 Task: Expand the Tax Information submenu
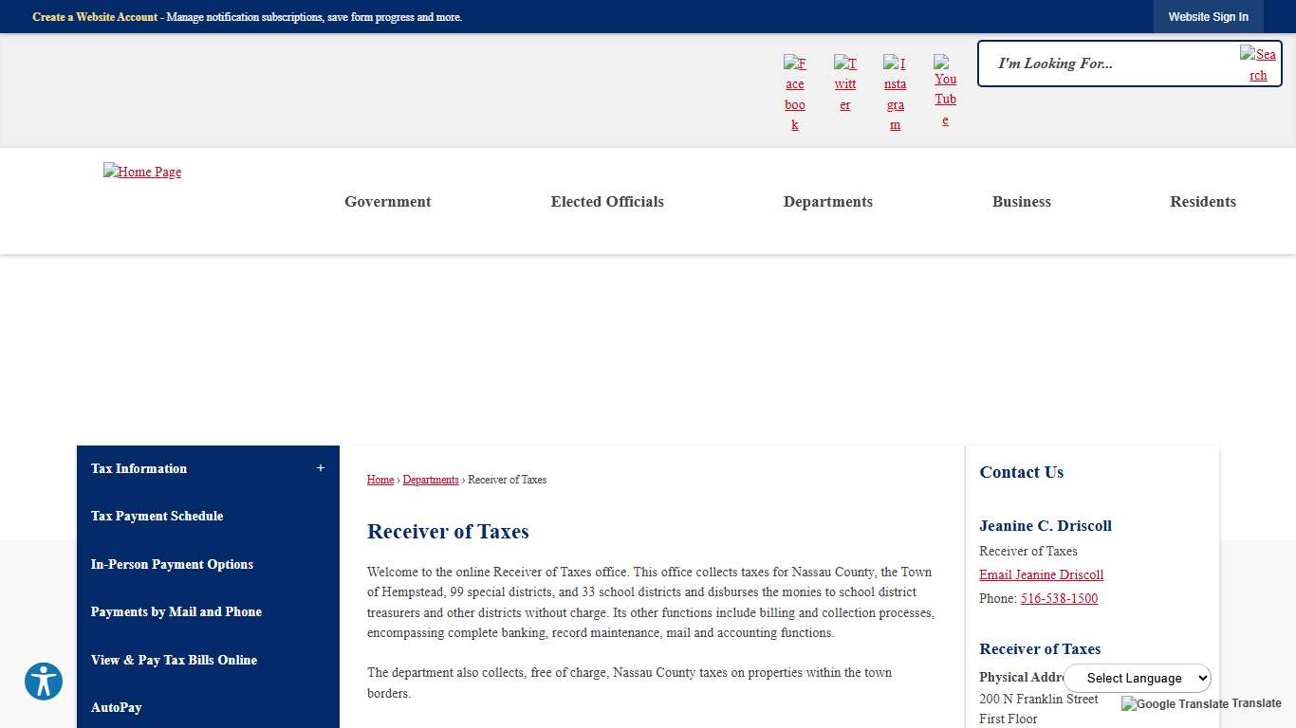pyautogui.click(x=321, y=468)
